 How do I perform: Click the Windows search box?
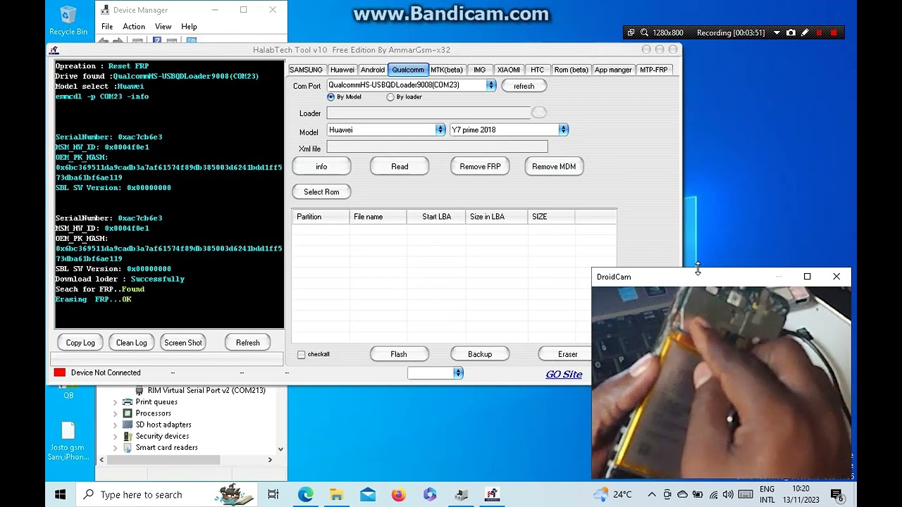pos(166,494)
